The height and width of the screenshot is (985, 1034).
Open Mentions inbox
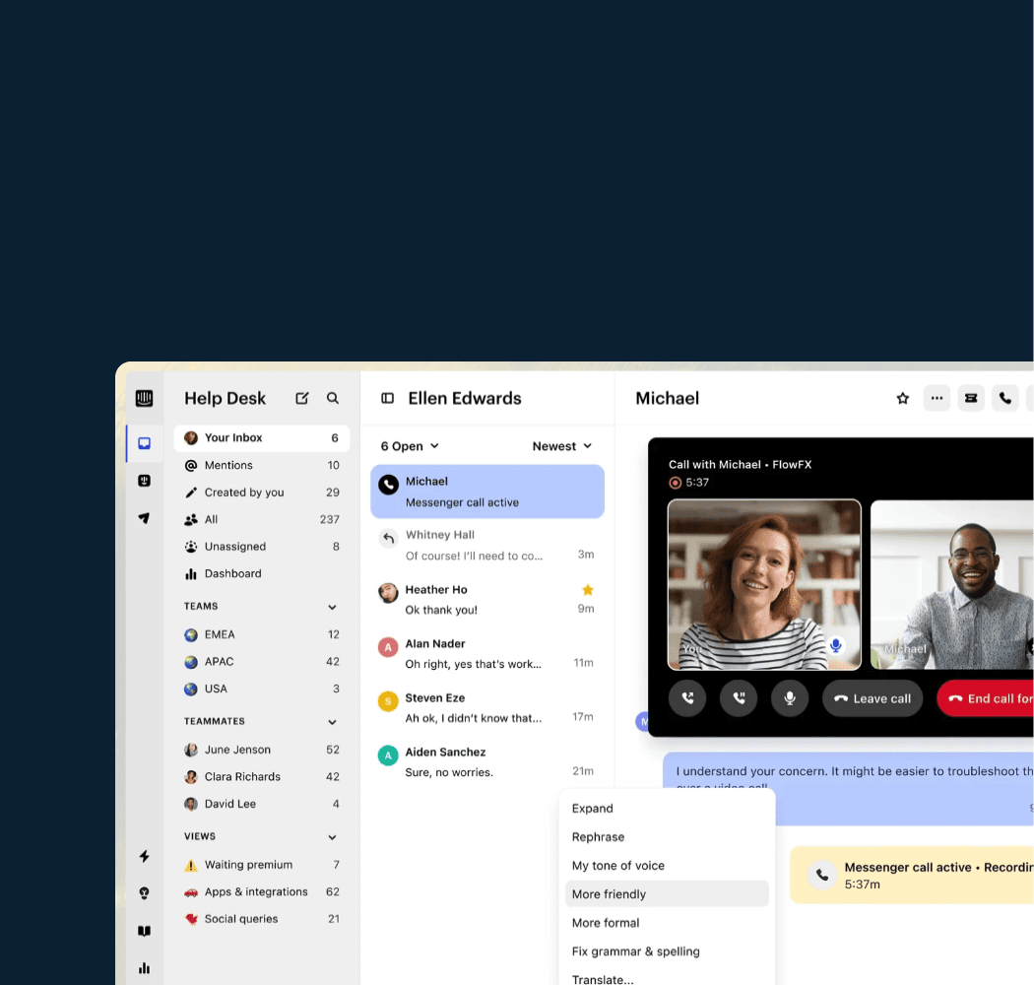coord(261,465)
